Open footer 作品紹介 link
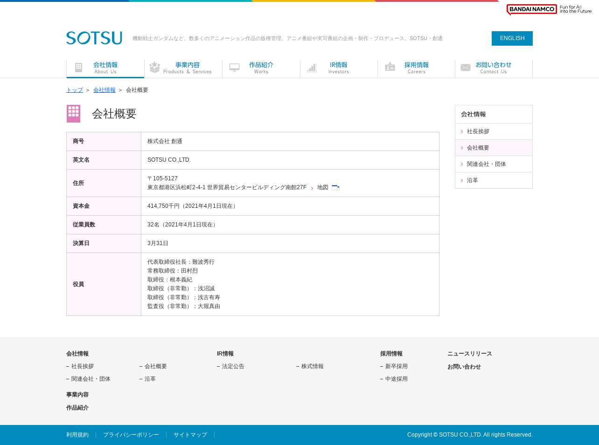The height and width of the screenshot is (445, 599). [77, 408]
